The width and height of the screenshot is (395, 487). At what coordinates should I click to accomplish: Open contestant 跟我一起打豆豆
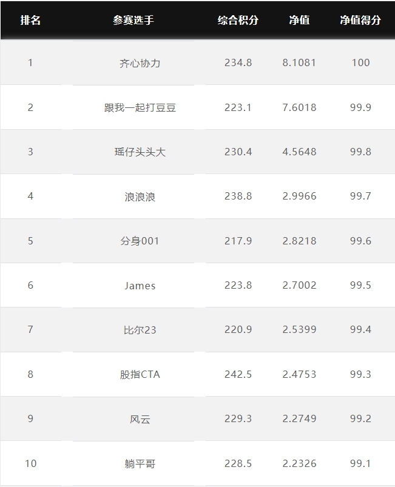pyautogui.click(x=140, y=107)
